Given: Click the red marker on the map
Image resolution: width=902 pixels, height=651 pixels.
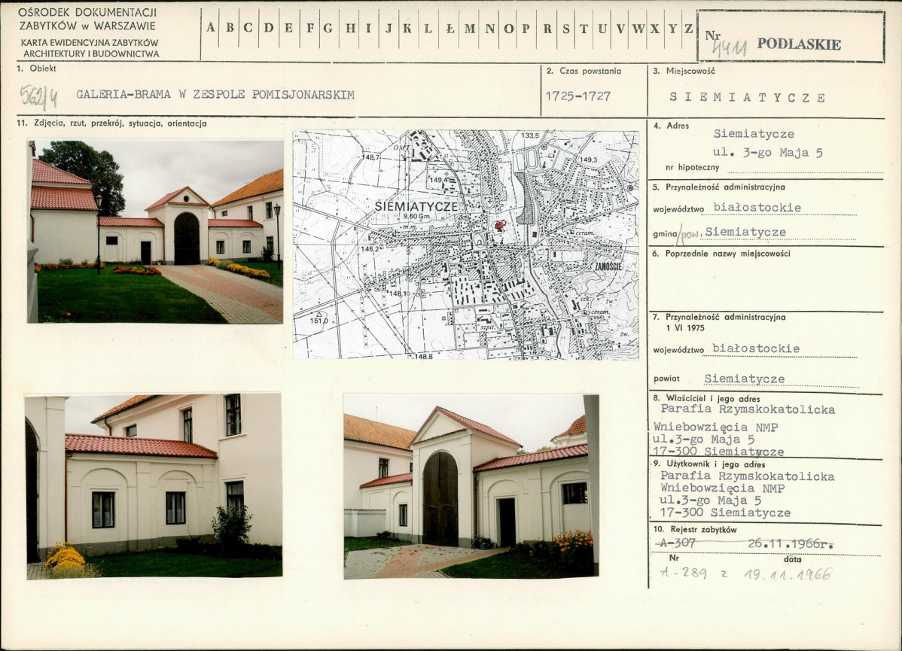Looking at the screenshot, I should click(499, 226).
